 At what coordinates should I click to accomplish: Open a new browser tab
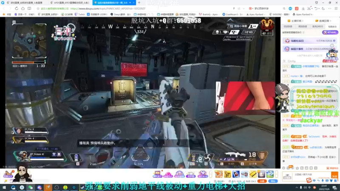(x=139, y=3)
